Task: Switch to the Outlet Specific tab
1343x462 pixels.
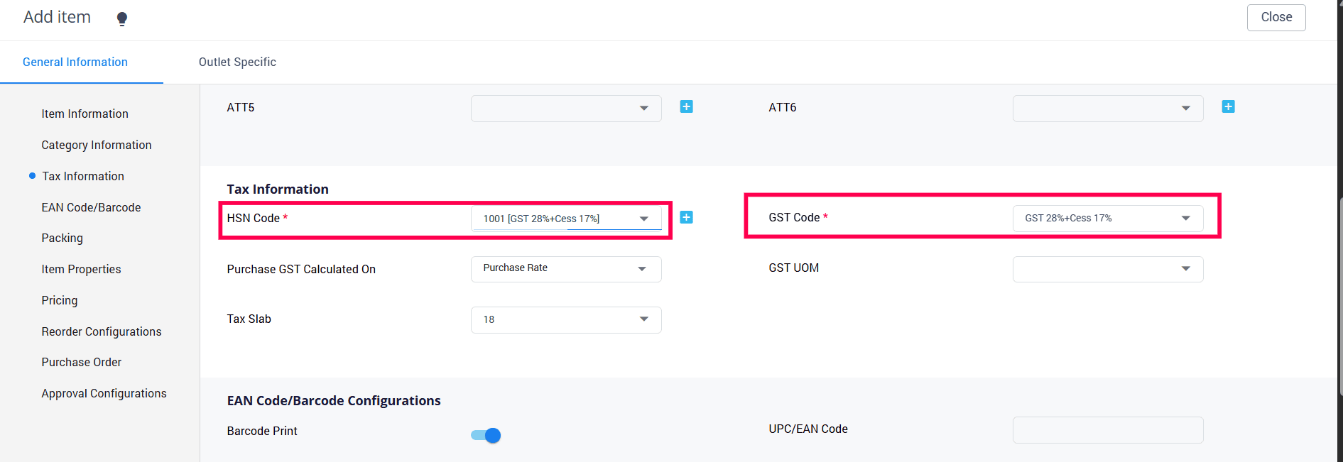Action: click(x=237, y=62)
